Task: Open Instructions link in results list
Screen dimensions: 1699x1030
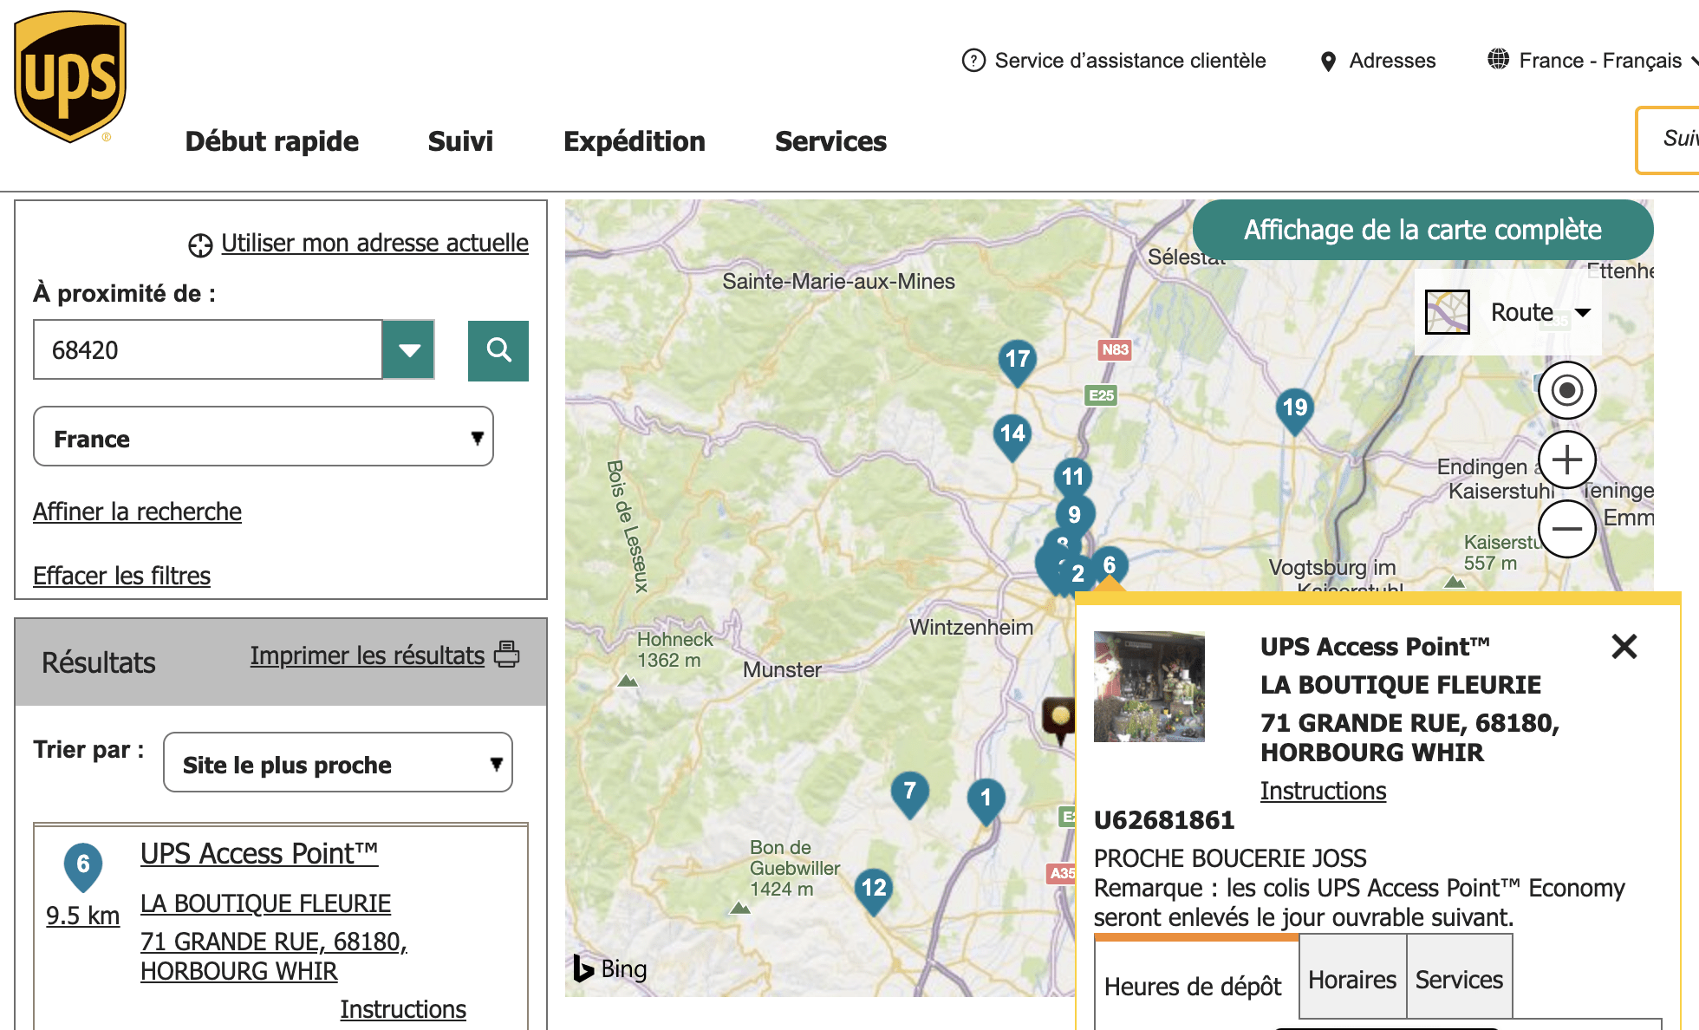Action: 402,1010
